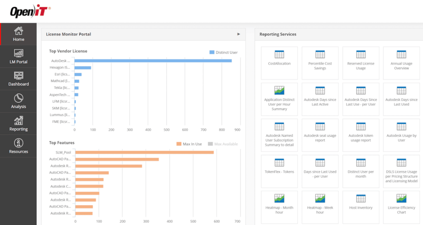Open the Resources sidebar item
This screenshot has width=423, height=225.
click(x=18, y=146)
